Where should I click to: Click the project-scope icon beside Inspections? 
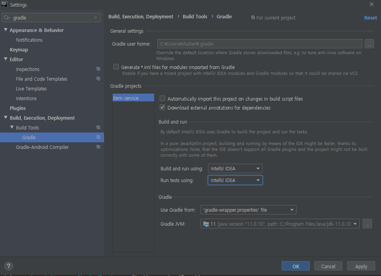click(x=98, y=69)
